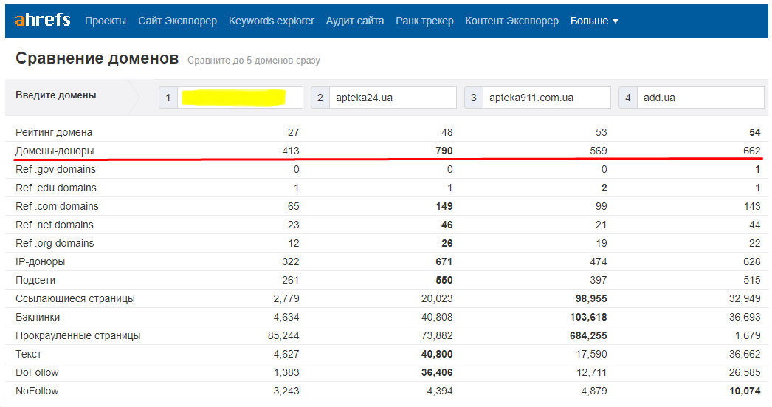The image size is (772, 407).
Task: Click the Ссылающиеся страницы label
Action: pos(75,298)
